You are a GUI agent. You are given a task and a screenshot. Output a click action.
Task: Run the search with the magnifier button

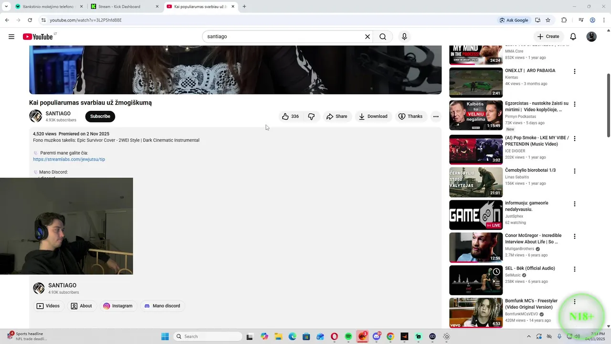(x=383, y=37)
